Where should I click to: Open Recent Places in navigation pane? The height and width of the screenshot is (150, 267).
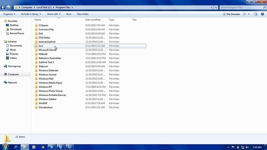click(15, 33)
